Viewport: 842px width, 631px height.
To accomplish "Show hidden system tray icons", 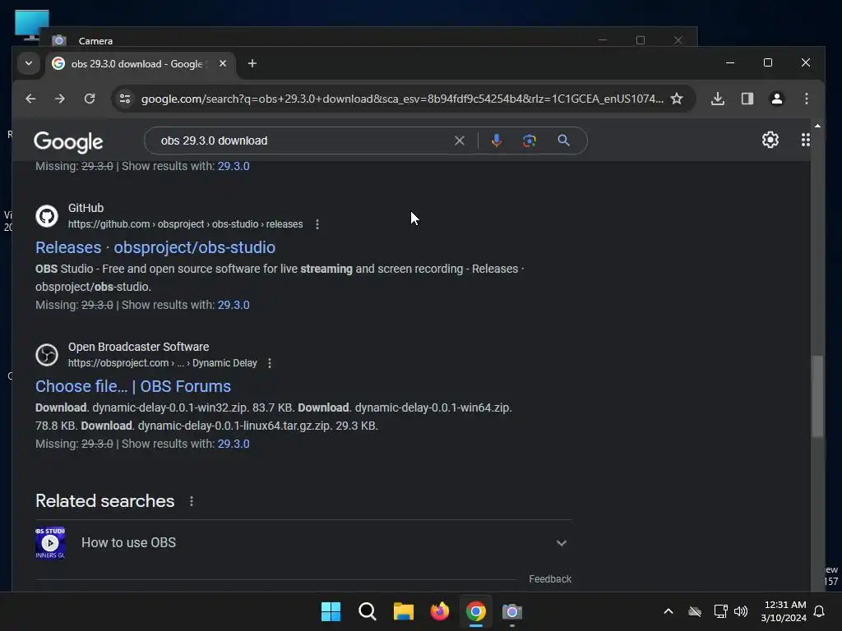I will pyautogui.click(x=669, y=611).
